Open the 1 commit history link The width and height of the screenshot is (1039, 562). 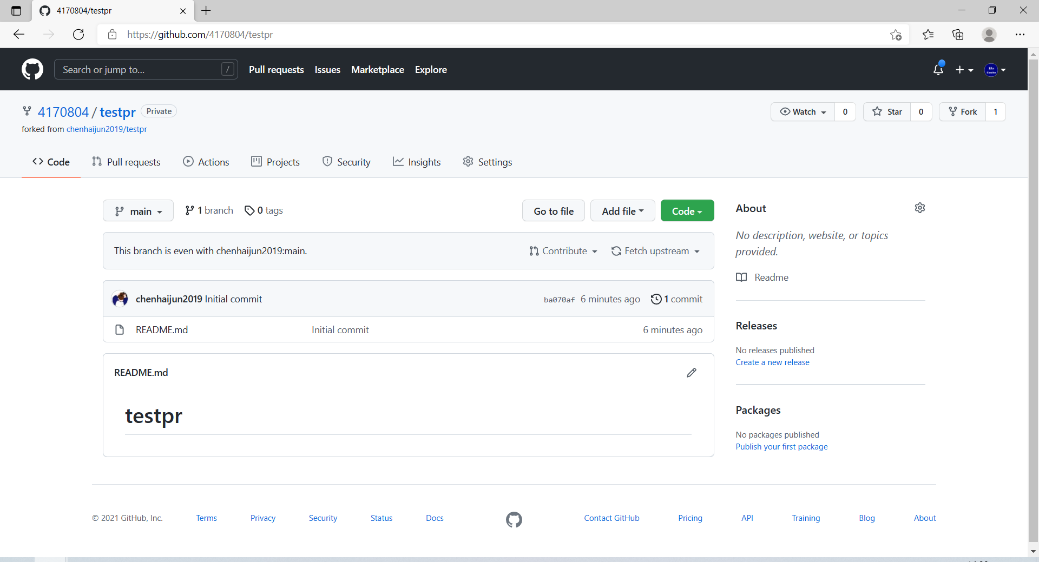[676, 299]
